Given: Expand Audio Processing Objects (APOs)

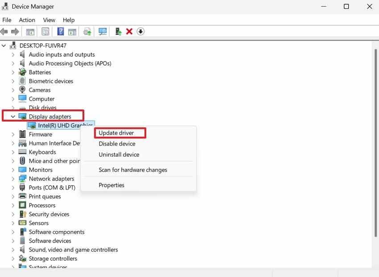Looking at the screenshot, I should pos(13,63).
